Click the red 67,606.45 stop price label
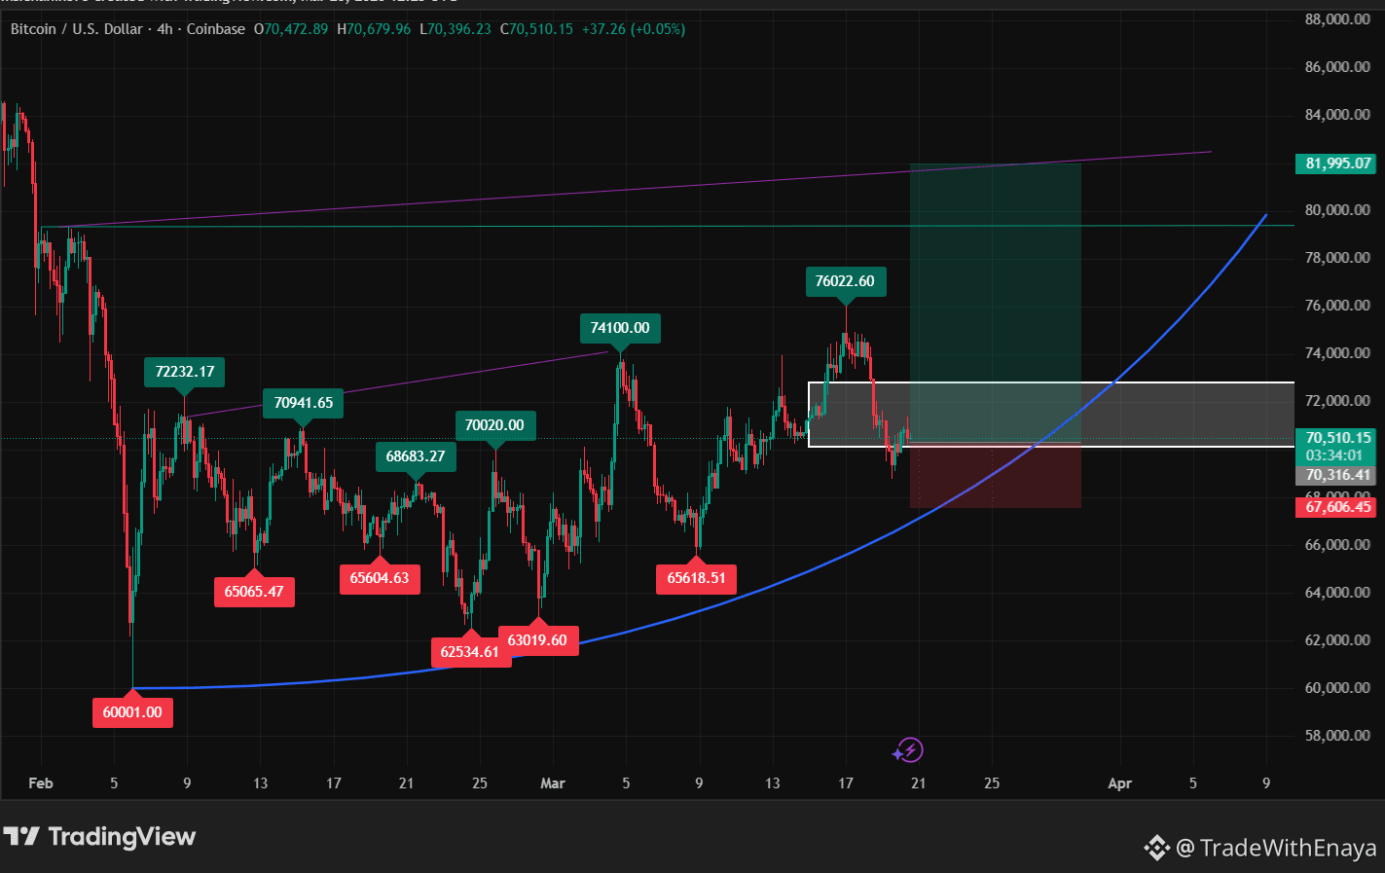Screen dimensions: 1385x873 point(1335,507)
